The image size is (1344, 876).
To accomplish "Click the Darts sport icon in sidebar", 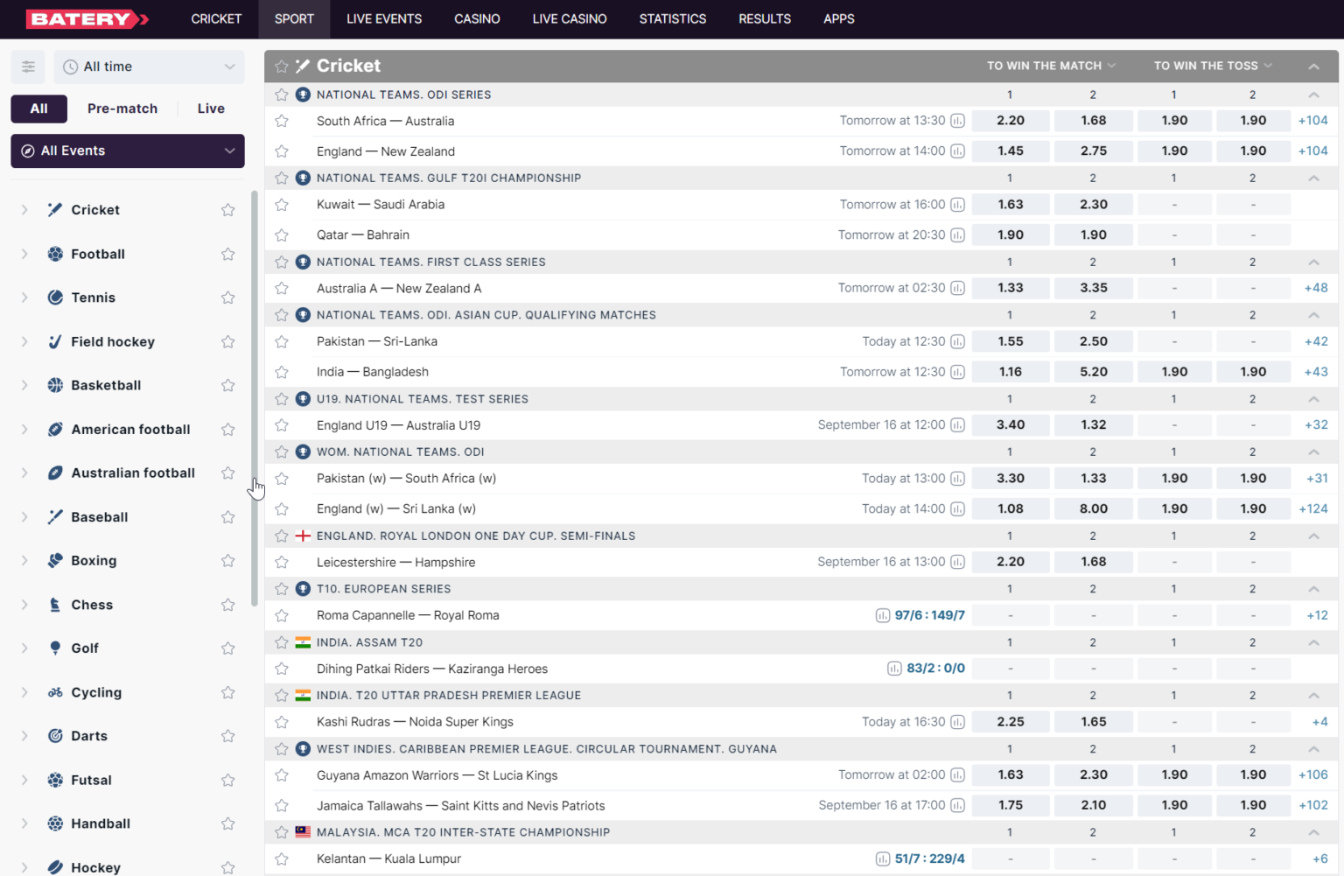I will (55, 736).
